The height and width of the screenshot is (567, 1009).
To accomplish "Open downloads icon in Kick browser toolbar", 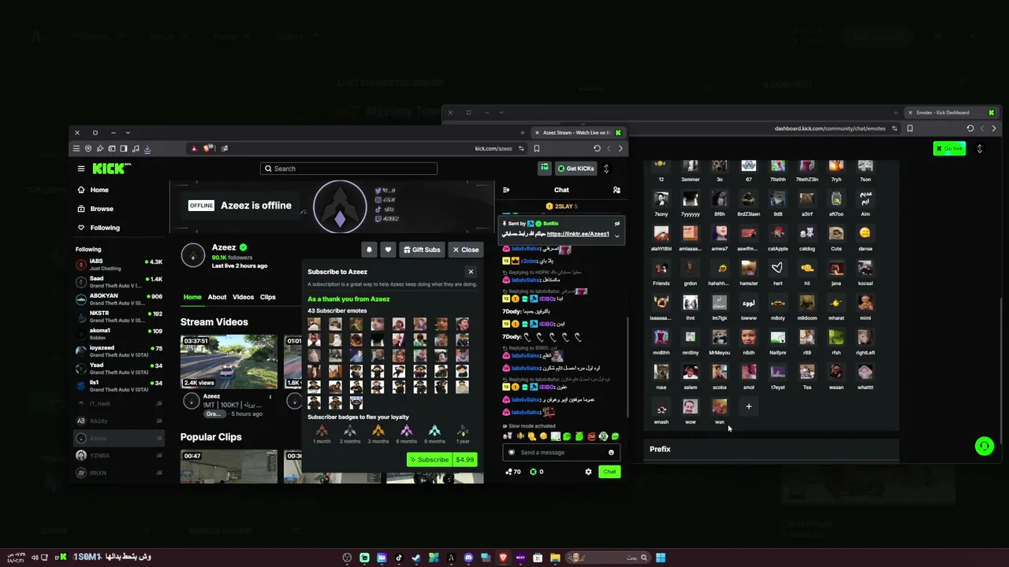I will pyautogui.click(x=147, y=148).
